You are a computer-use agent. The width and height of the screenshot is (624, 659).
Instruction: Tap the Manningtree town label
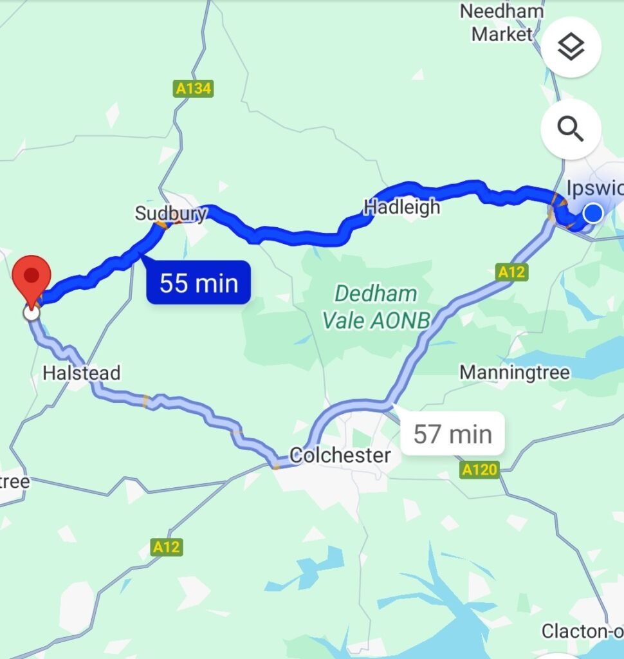[x=515, y=373]
